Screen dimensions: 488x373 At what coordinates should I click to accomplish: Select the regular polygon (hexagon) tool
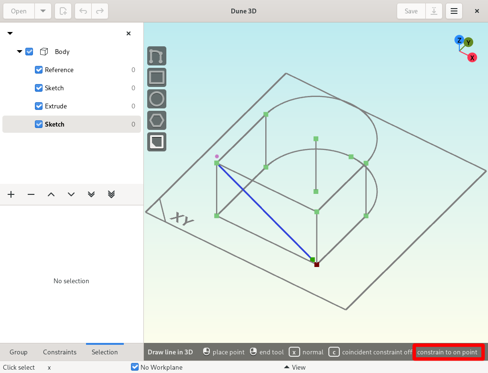[x=157, y=120]
